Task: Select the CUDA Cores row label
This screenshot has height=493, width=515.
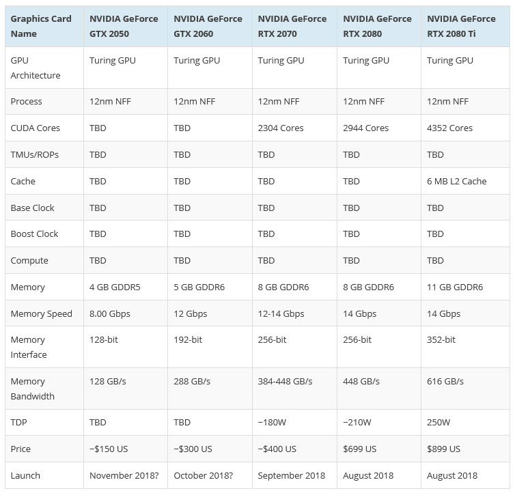Action: [x=36, y=128]
